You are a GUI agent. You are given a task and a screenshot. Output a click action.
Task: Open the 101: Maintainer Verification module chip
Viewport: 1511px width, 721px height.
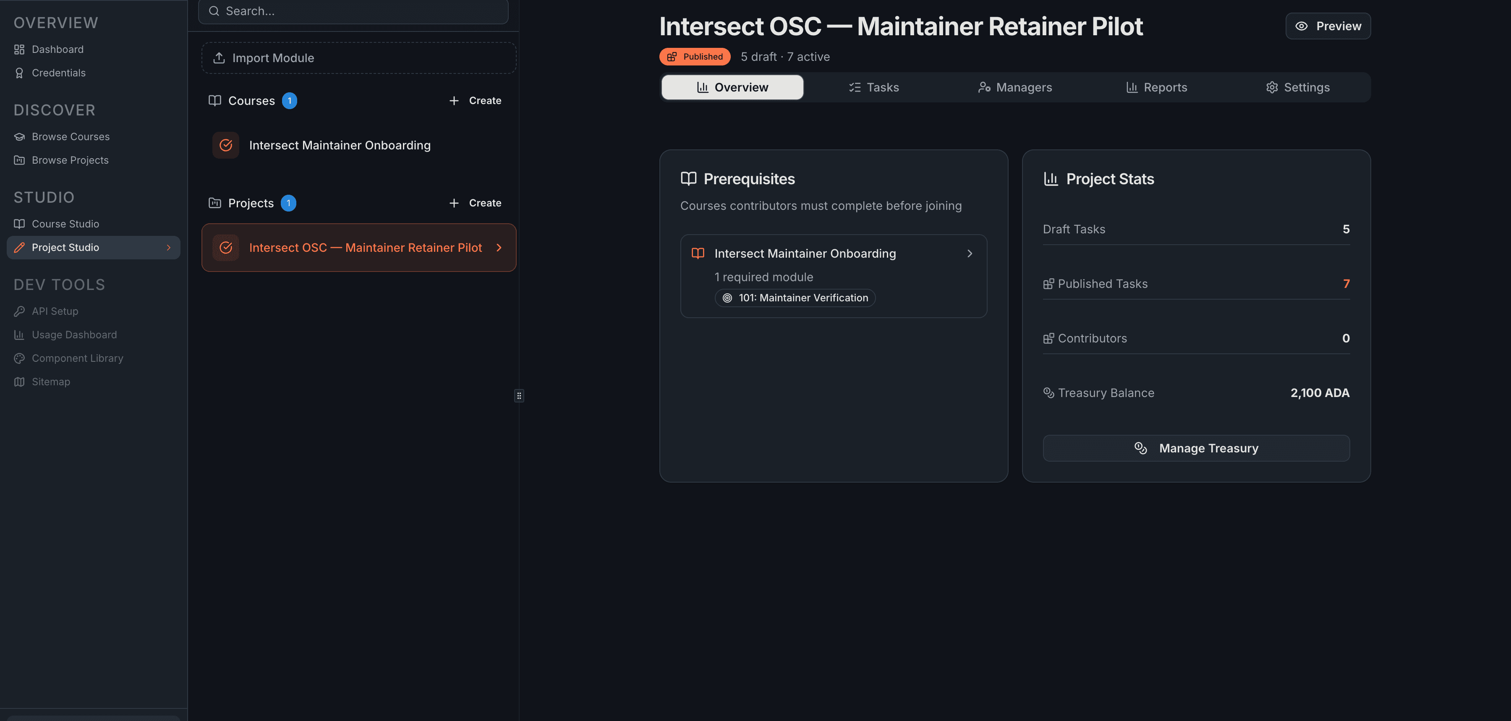click(795, 298)
